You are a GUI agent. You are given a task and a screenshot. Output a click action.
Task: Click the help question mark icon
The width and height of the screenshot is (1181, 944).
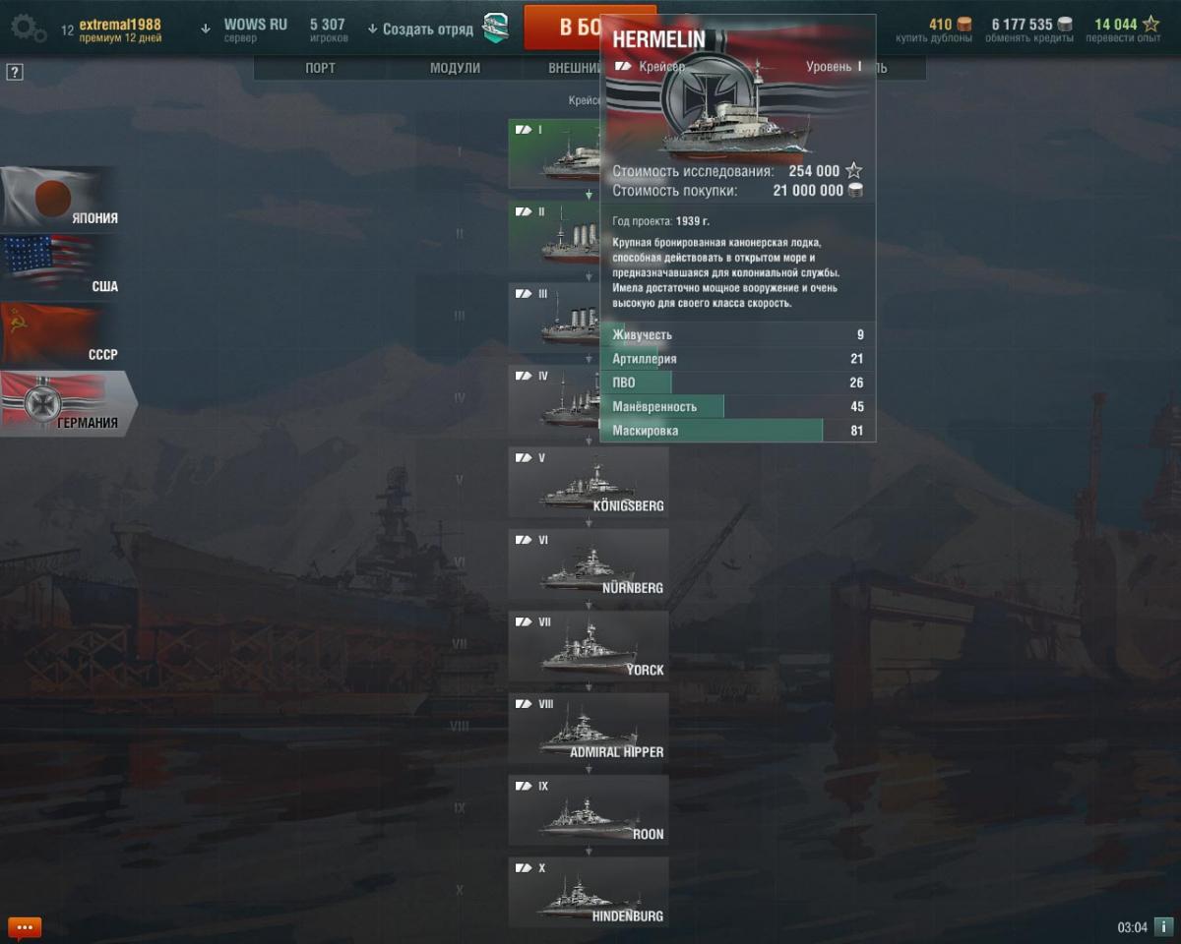click(15, 72)
